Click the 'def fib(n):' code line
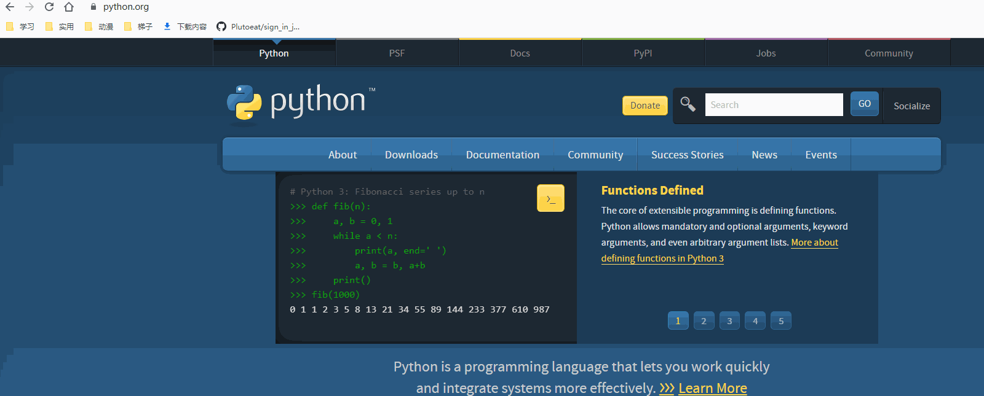Viewport: 984px width, 396px height. pyautogui.click(x=330, y=206)
